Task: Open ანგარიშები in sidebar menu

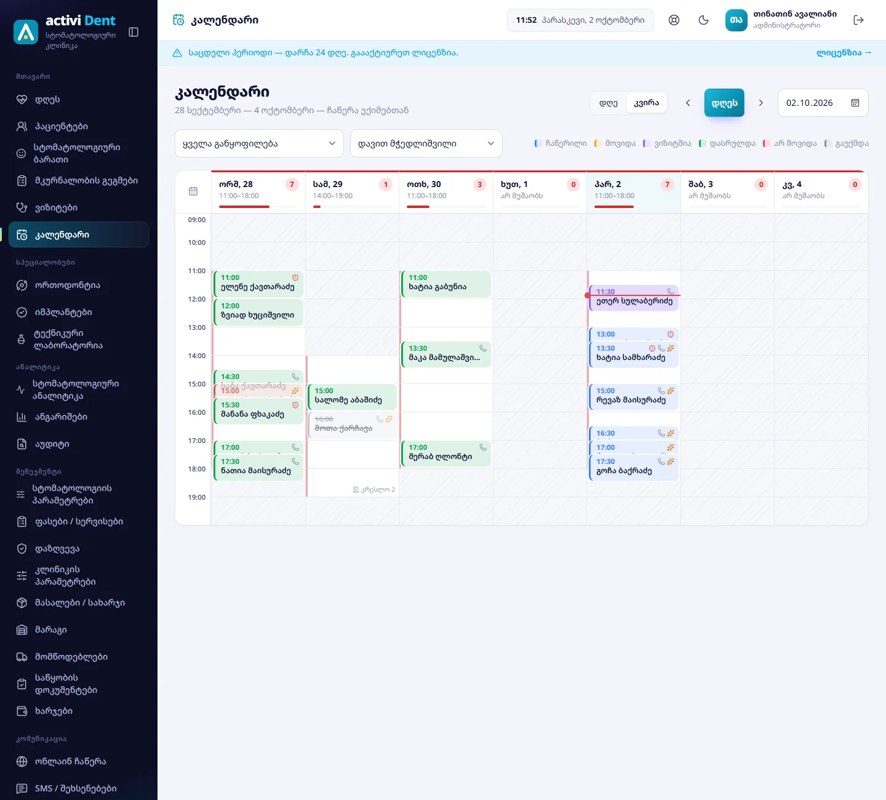Action: (79, 417)
